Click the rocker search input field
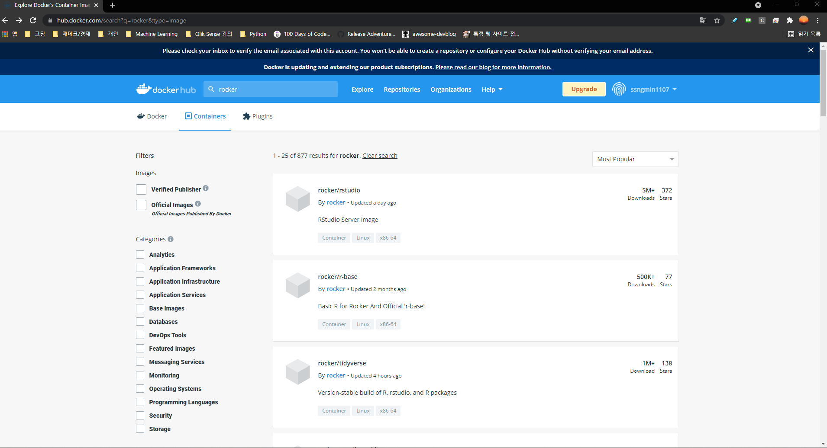Image resolution: width=827 pixels, height=448 pixels. tap(271, 89)
